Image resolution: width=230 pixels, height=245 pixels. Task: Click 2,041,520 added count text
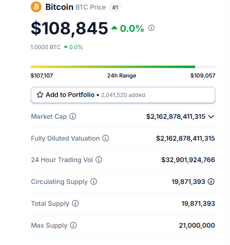click(x=123, y=95)
